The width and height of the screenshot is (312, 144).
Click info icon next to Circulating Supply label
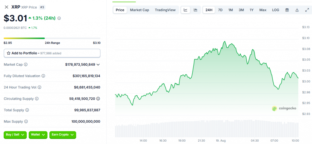click(x=37, y=98)
